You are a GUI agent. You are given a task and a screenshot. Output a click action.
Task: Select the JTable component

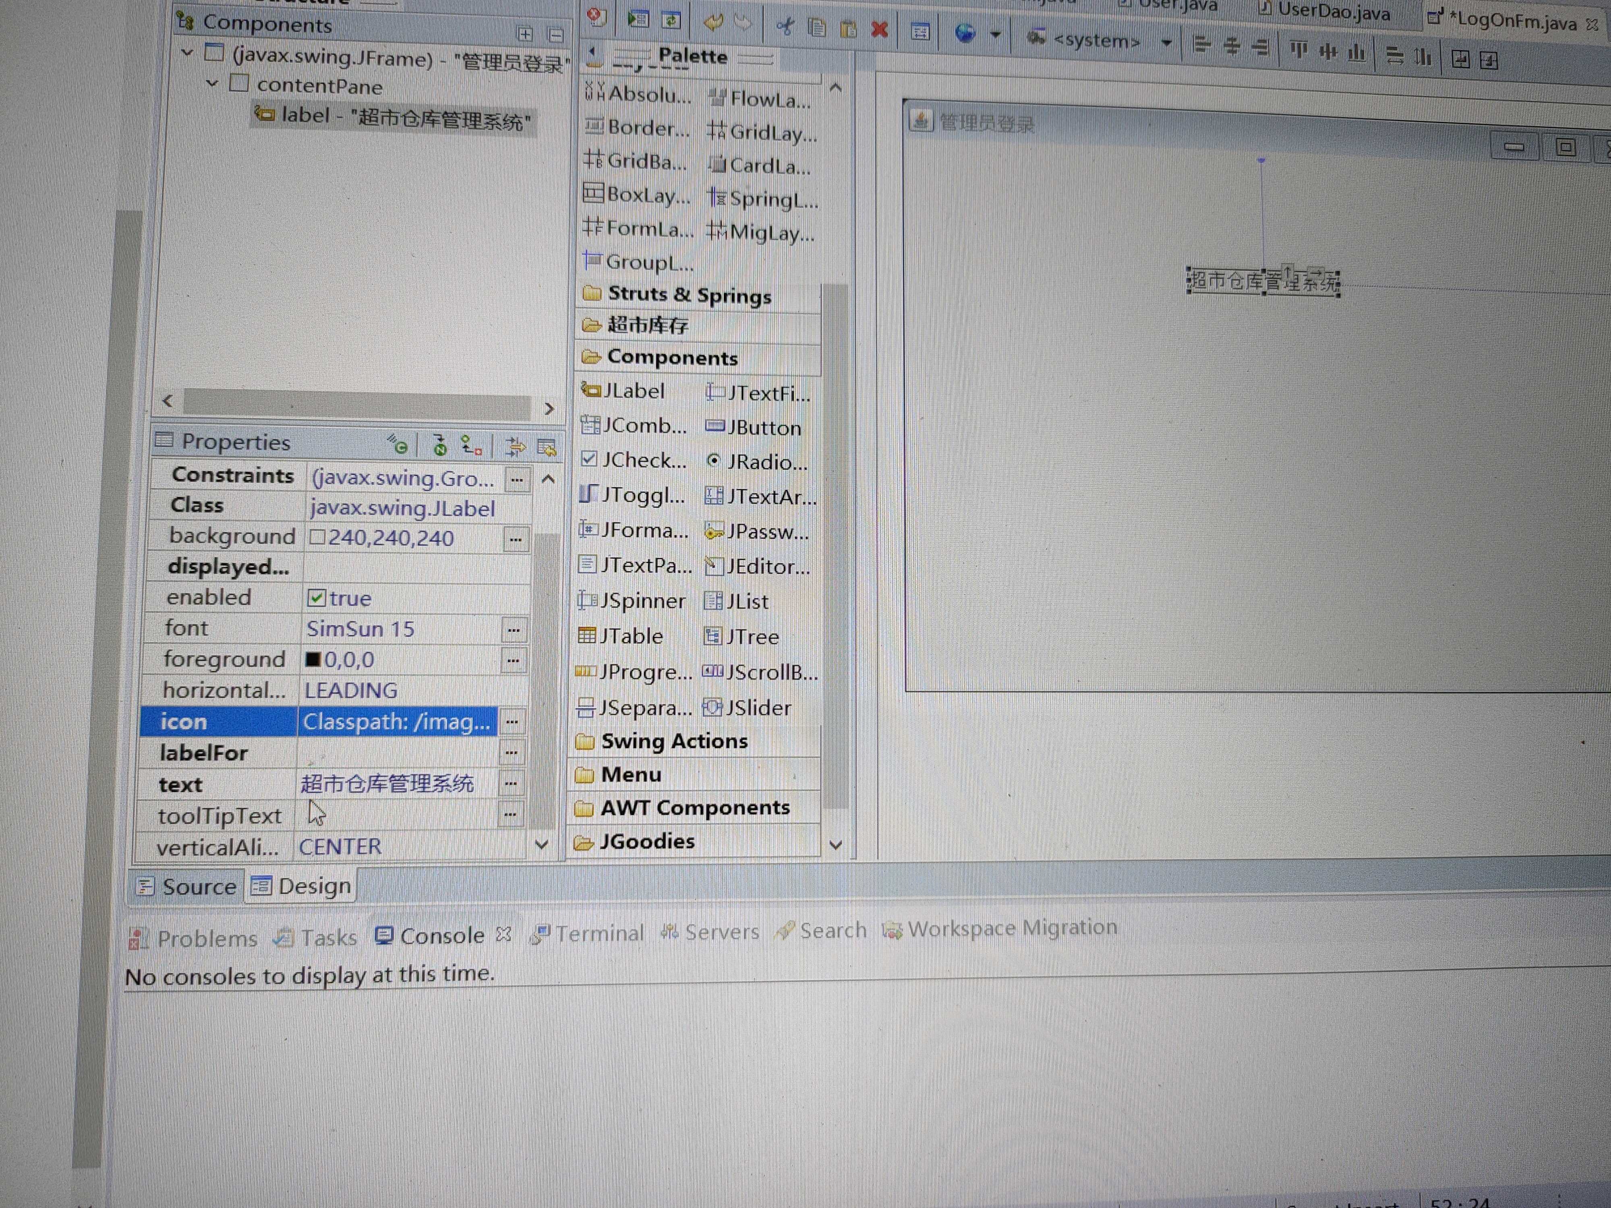coord(620,636)
